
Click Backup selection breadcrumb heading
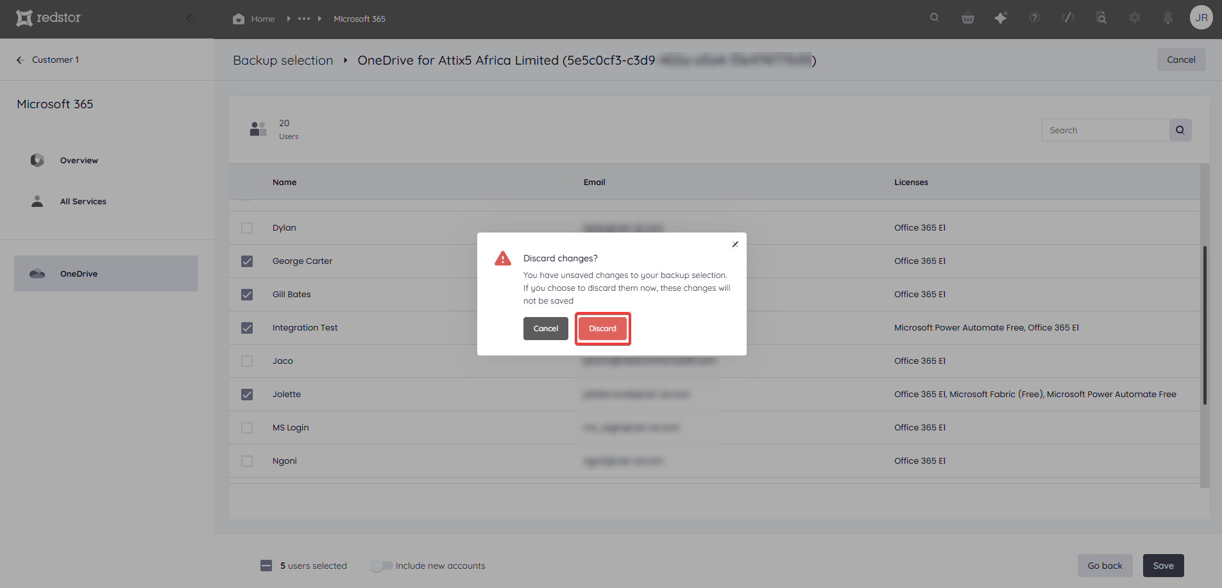(x=283, y=60)
